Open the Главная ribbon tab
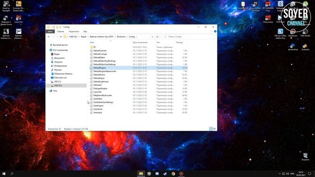 point(61,31)
